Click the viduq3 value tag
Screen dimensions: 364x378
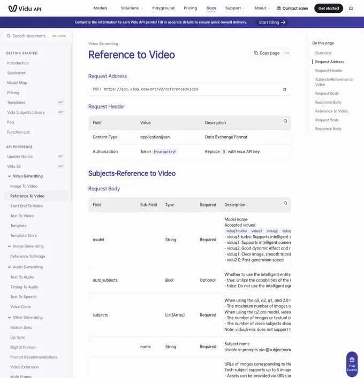coord(256,231)
